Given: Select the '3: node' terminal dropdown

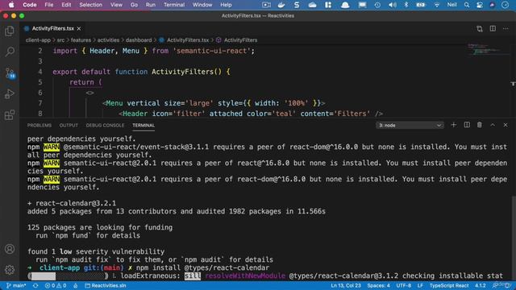Looking at the screenshot, I should coord(410,126).
